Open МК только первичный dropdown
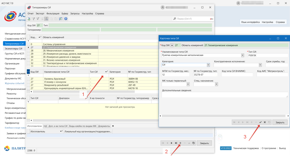The image size is (290, 157). pos(188,84)
